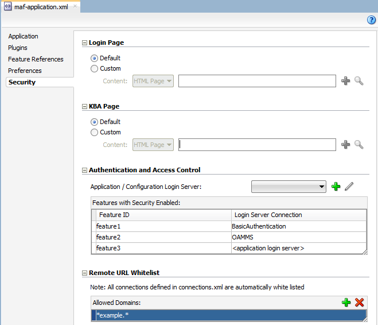
Task: Select the Security tab
Action: click(x=40, y=82)
